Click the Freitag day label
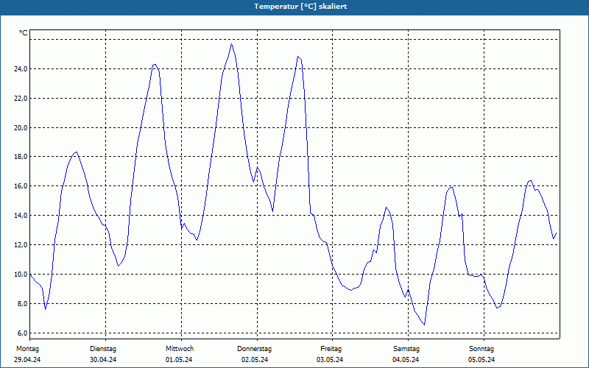 click(331, 349)
